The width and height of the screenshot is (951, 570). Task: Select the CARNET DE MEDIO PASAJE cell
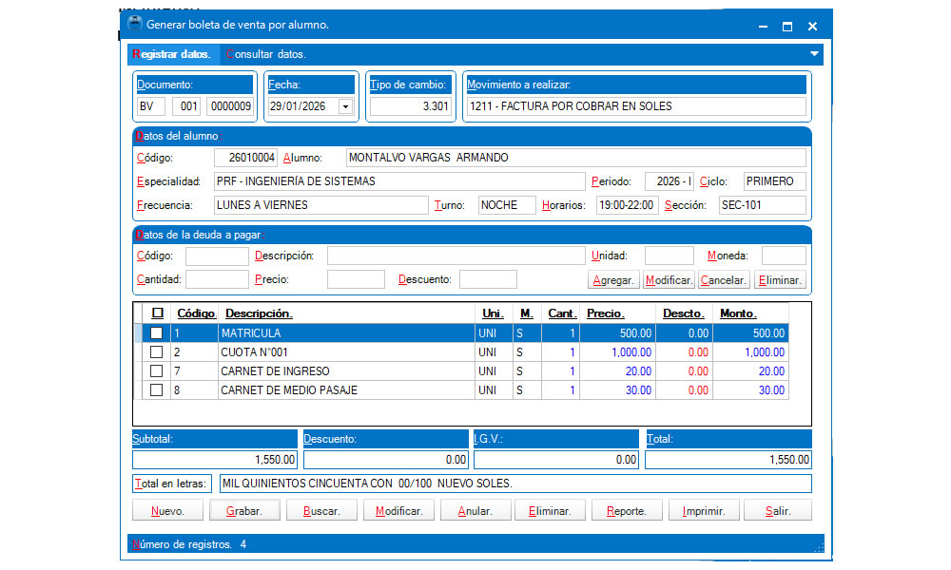[x=346, y=390]
